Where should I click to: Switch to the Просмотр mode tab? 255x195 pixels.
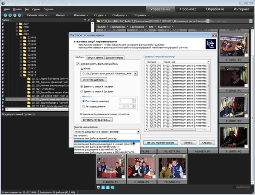pos(188,9)
